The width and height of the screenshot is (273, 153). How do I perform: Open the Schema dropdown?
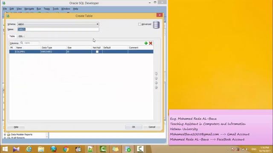[x=97, y=24]
